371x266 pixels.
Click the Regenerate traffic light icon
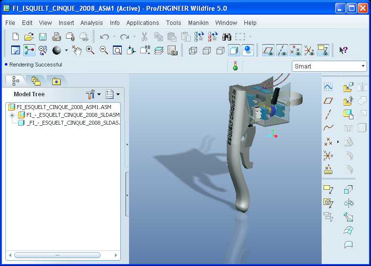click(x=235, y=66)
